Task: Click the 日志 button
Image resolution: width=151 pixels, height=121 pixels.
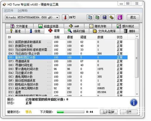Action: pyautogui.click(x=129, y=112)
